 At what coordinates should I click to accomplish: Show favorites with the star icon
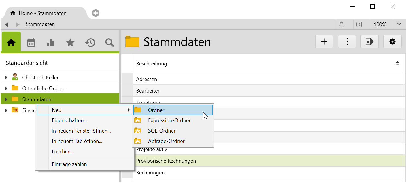(70, 43)
